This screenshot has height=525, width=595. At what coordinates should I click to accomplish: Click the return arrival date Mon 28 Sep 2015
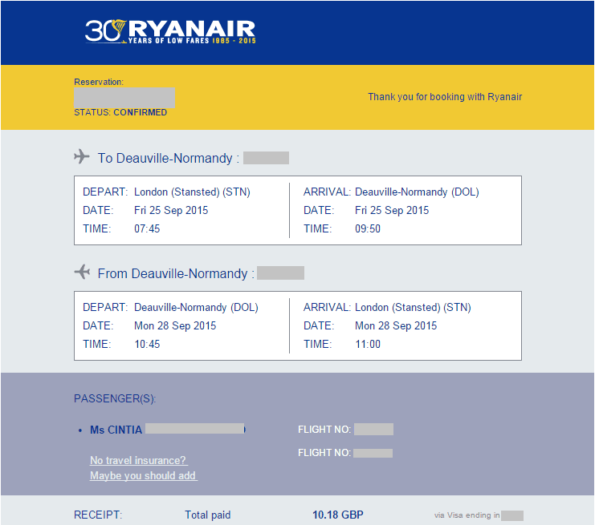tap(396, 325)
